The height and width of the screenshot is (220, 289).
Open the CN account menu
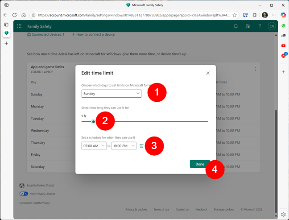(x=272, y=26)
